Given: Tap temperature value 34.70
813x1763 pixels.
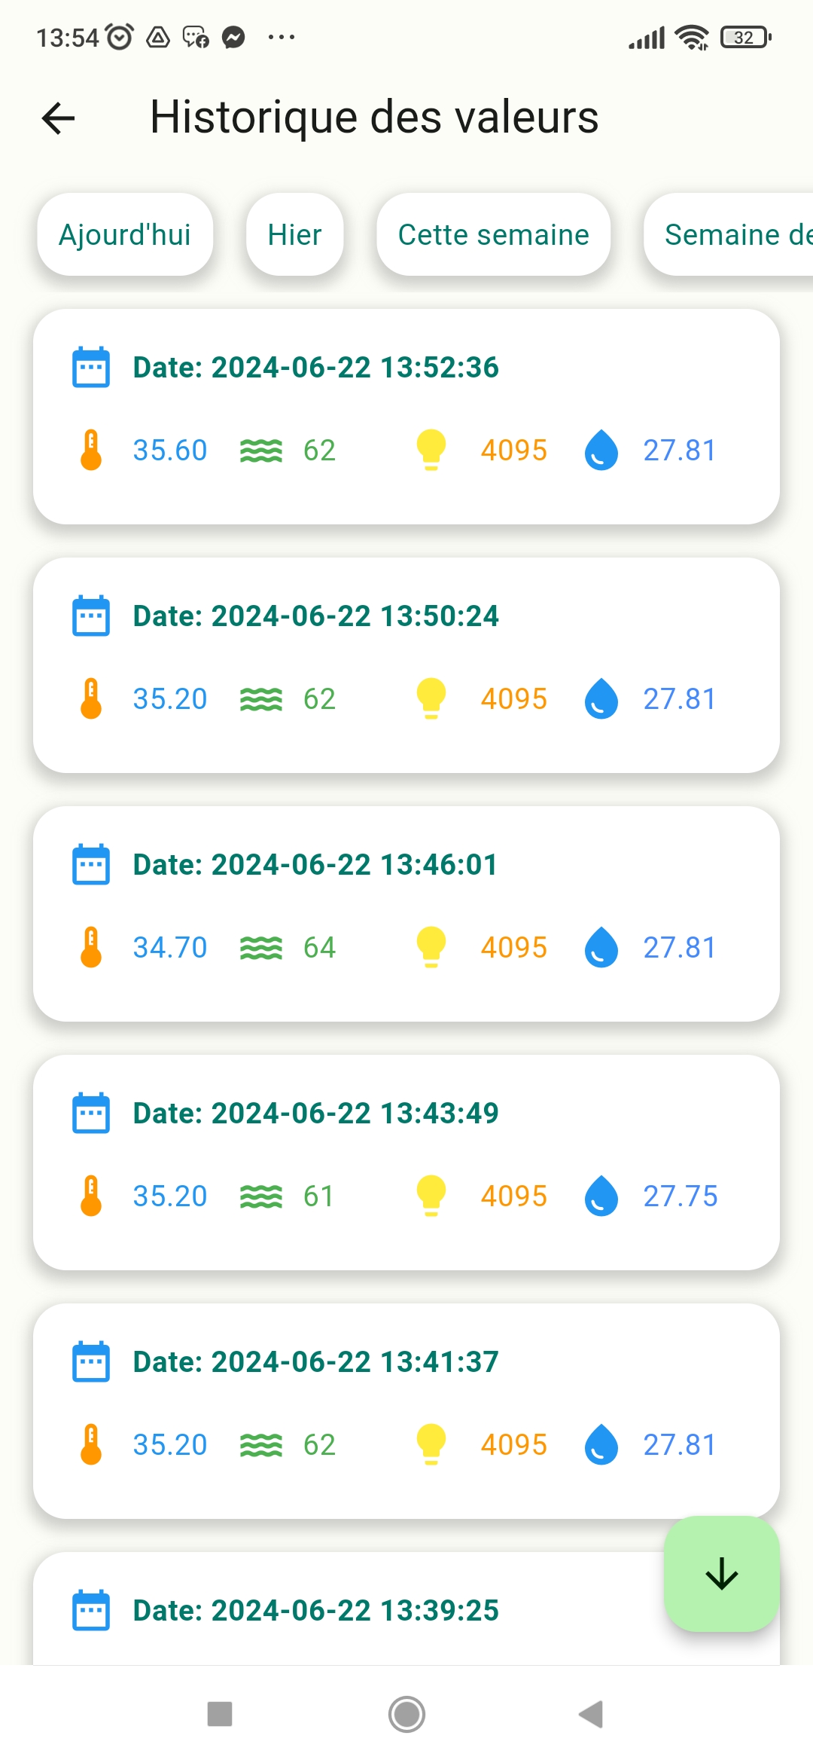Looking at the screenshot, I should tap(170, 948).
